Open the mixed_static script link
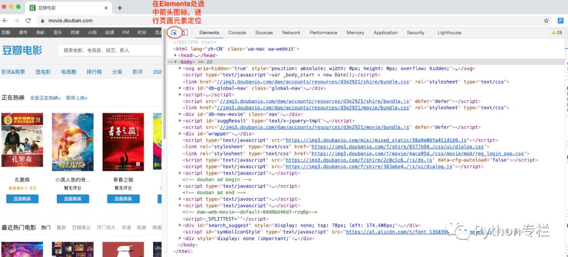The width and height of the screenshot is (568, 257). 377,140
